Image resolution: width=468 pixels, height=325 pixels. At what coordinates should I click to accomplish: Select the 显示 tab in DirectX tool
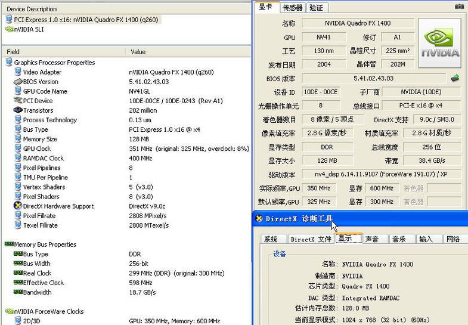(x=349, y=239)
